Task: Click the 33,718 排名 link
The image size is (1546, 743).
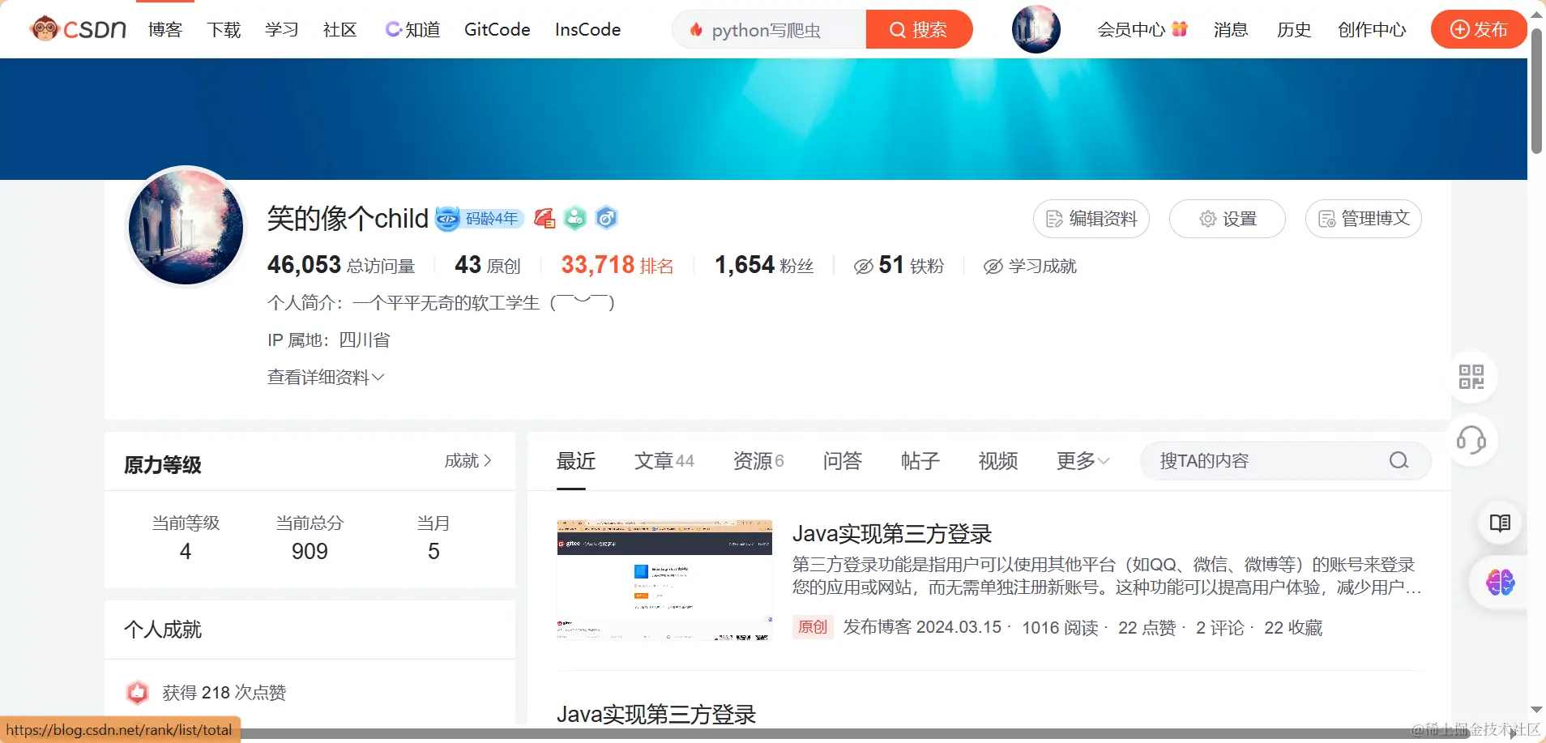Action: click(617, 265)
